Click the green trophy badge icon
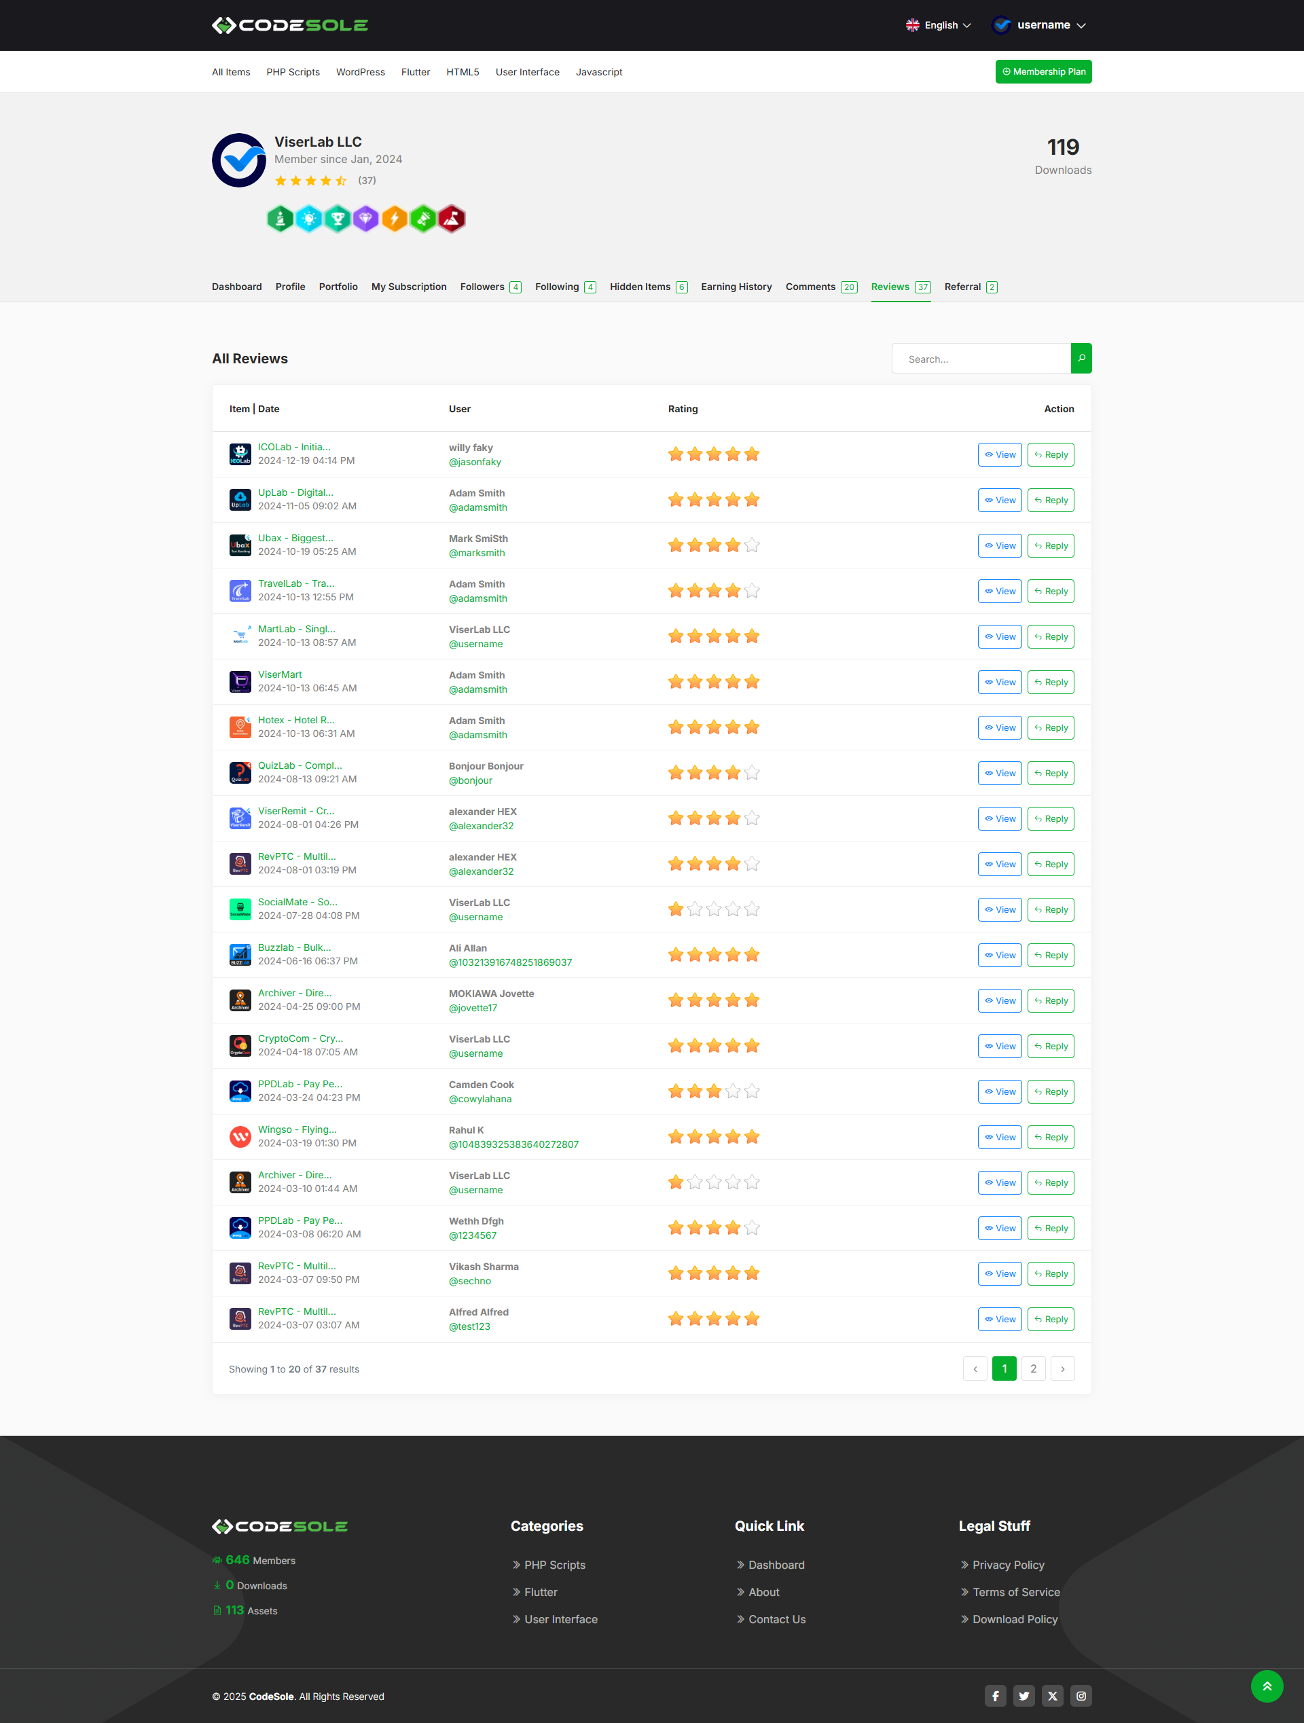1304x1723 pixels. (338, 219)
